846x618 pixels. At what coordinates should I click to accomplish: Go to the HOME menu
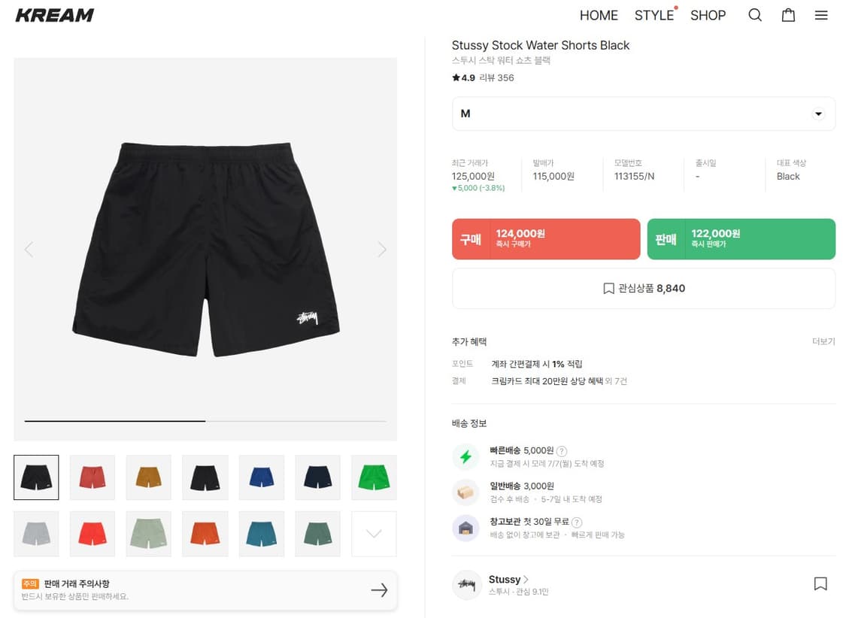click(x=599, y=16)
